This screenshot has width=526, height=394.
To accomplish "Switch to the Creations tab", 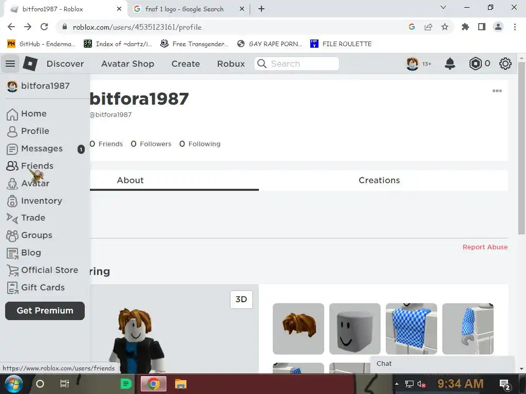I will click(379, 180).
